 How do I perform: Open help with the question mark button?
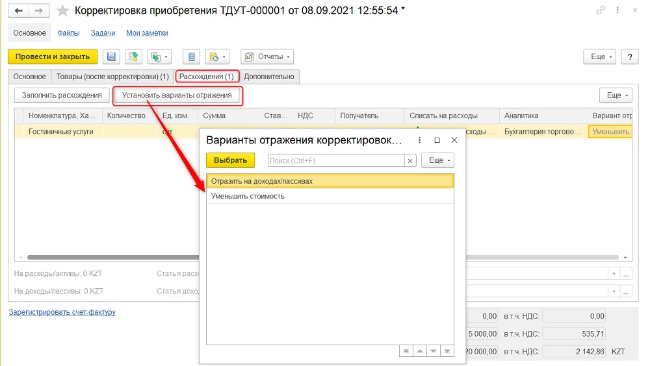click(630, 56)
